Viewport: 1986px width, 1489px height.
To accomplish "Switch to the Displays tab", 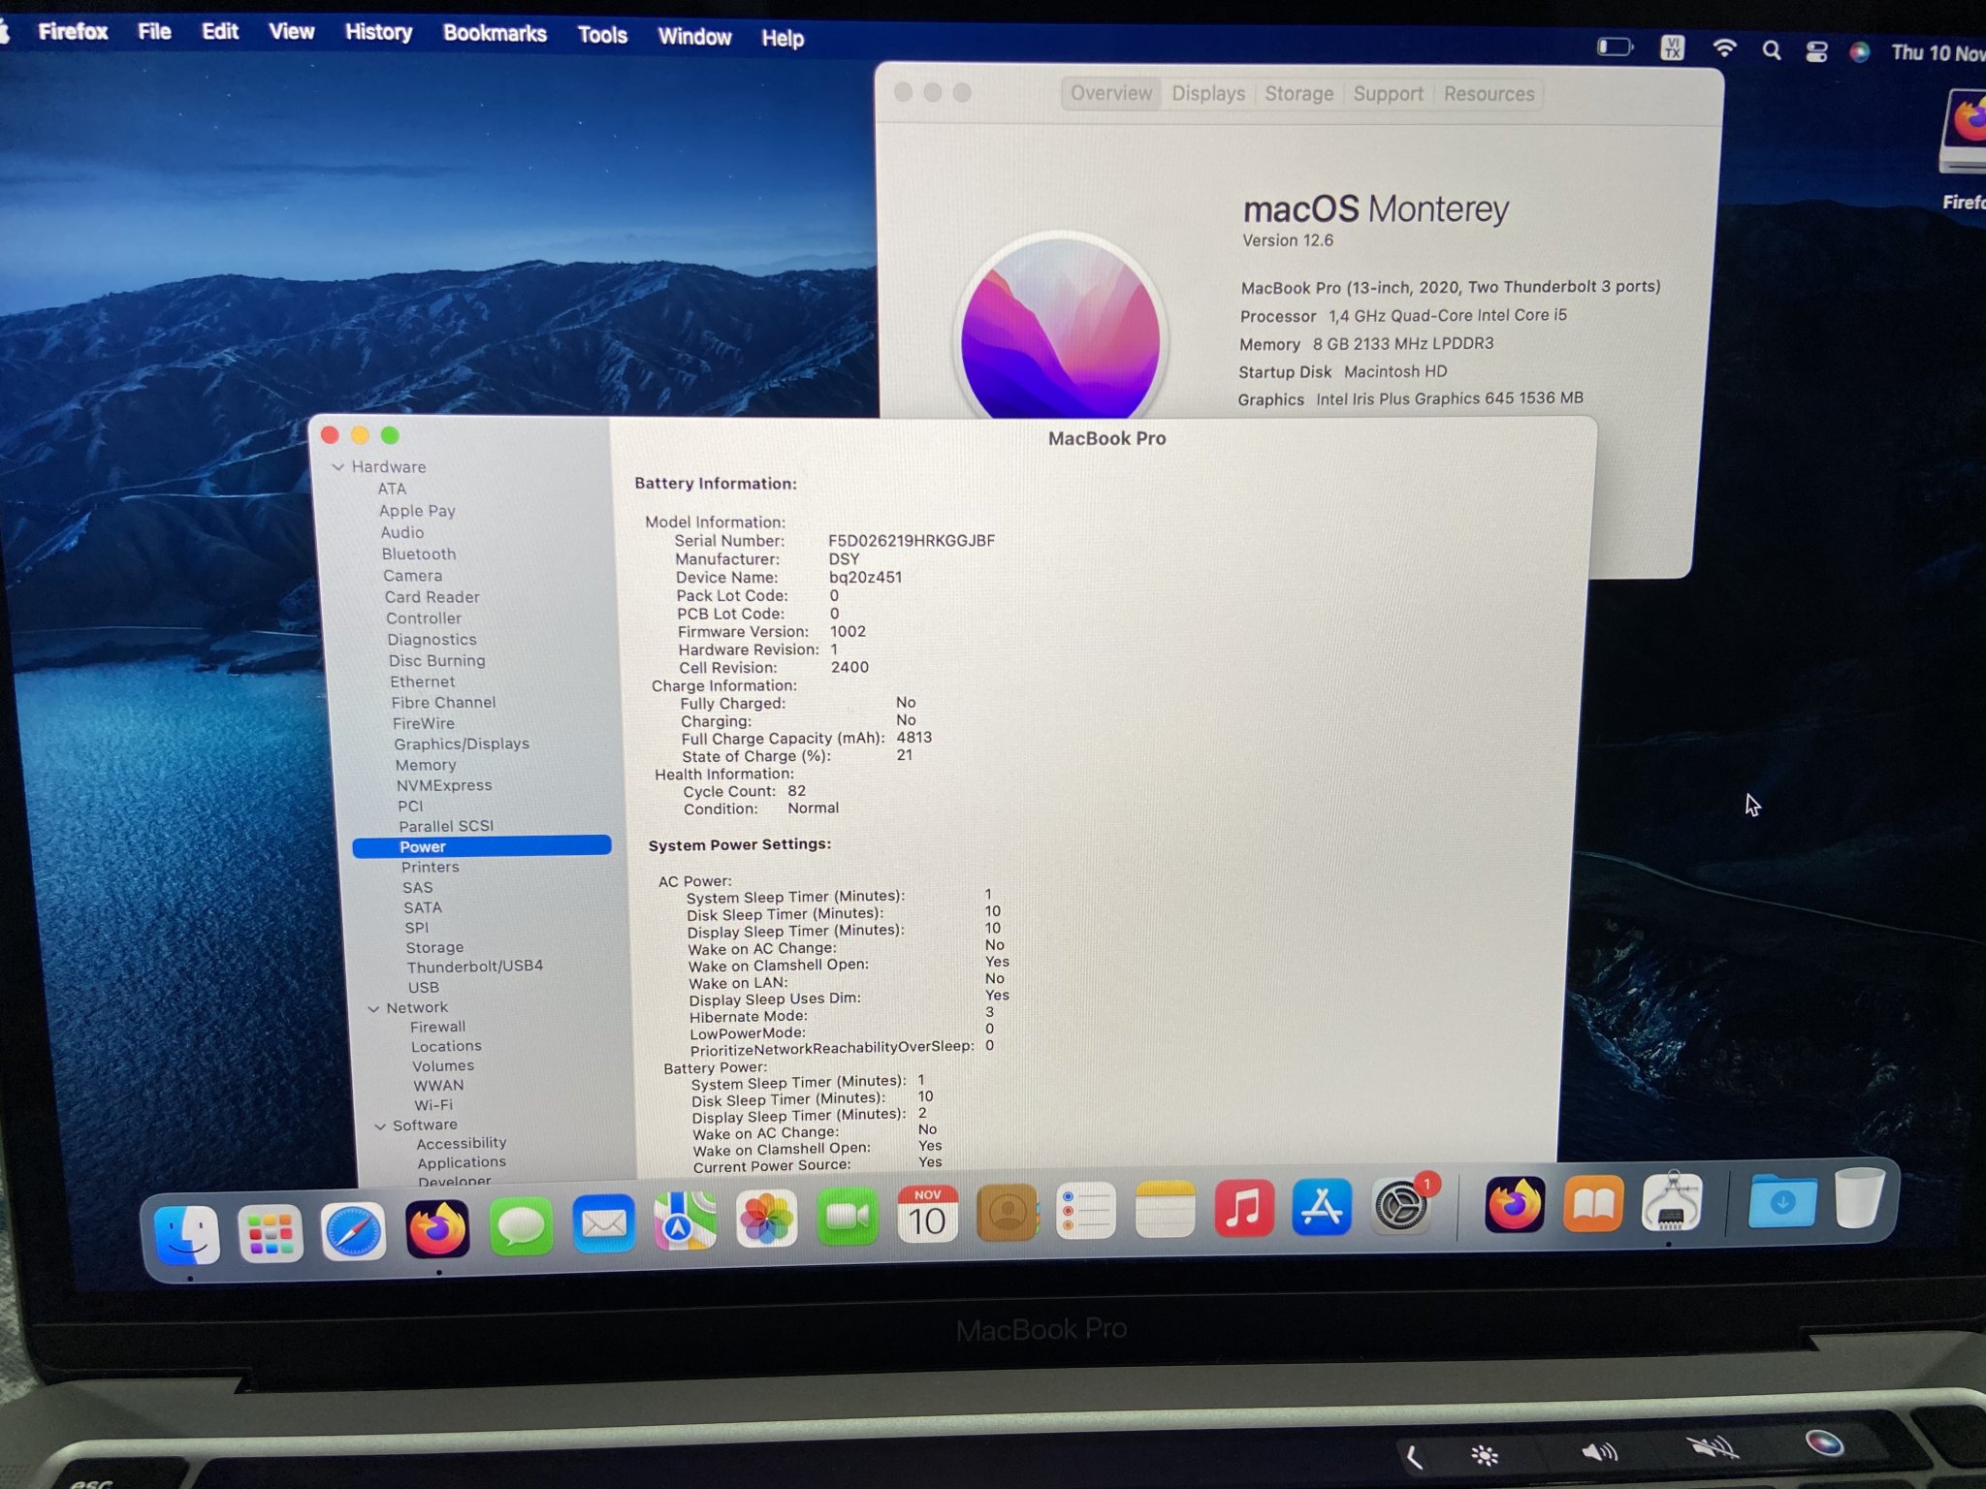I will tap(1207, 94).
